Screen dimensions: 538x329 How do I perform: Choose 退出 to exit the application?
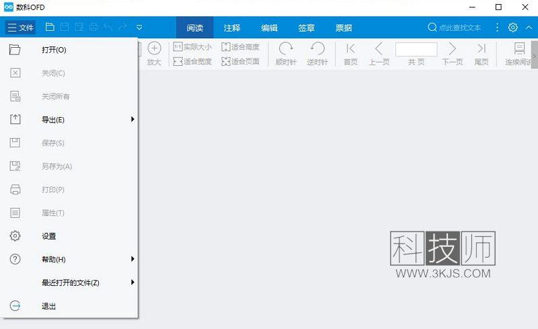pos(69,305)
